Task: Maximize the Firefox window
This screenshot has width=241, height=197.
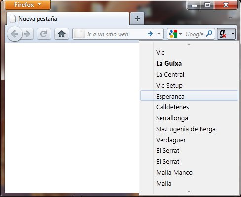Action: (207, 5)
